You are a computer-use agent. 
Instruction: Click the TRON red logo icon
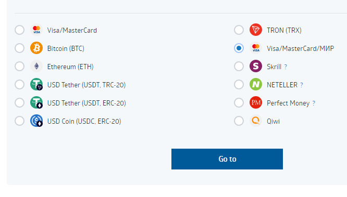pyautogui.click(x=256, y=30)
